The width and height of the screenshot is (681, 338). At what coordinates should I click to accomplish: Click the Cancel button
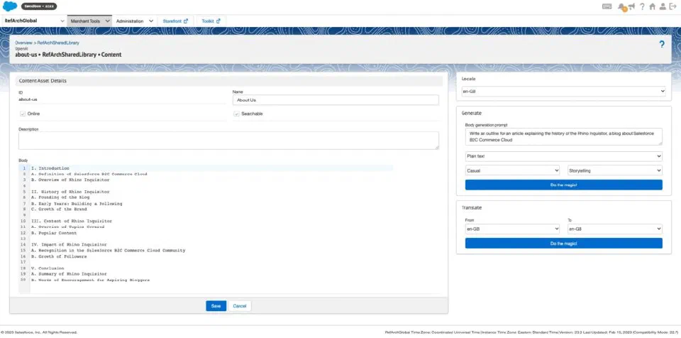(240, 306)
